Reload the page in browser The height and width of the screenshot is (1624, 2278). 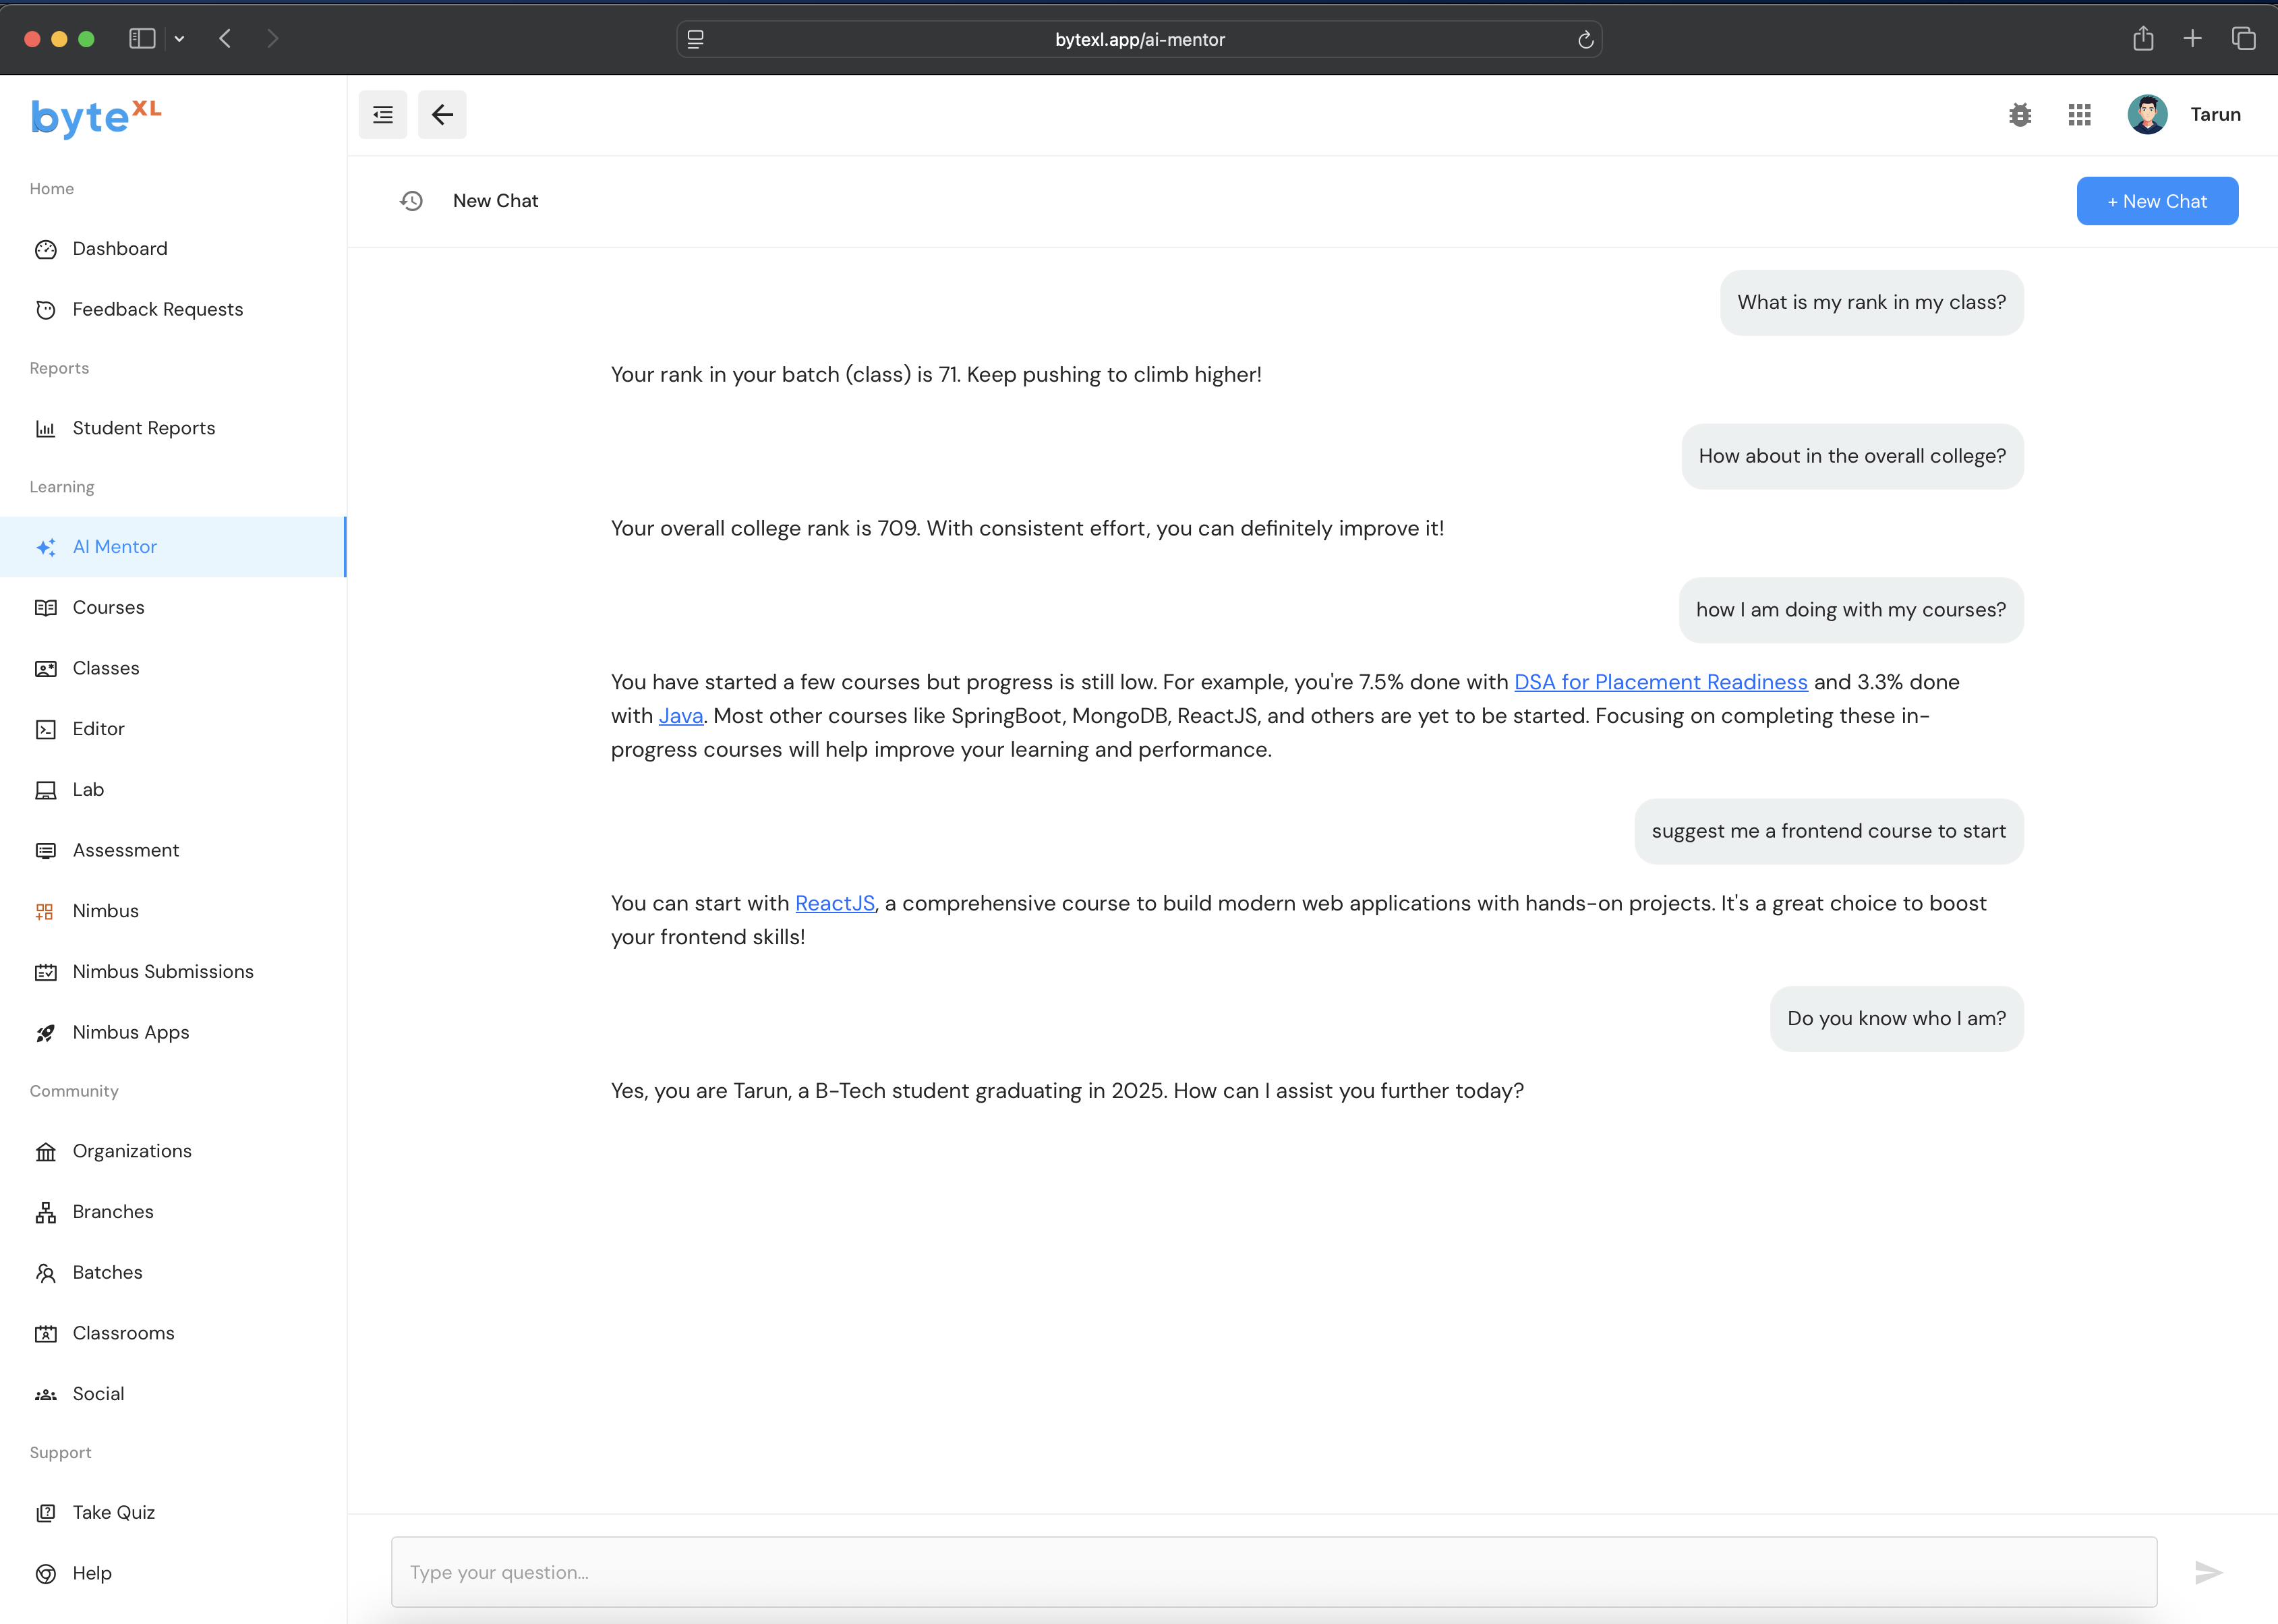1585,40
